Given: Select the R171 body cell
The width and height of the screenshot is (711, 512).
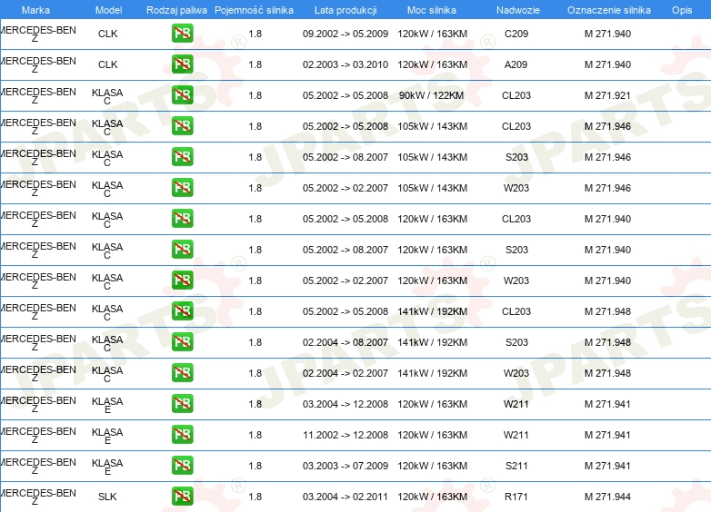Looking at the screenshot, I should click(x=516, y=497).
